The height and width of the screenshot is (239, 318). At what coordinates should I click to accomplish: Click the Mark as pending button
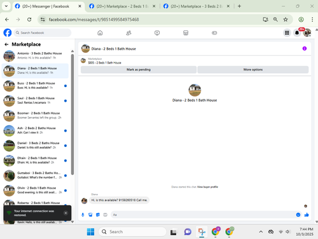[x=139, y=69]
